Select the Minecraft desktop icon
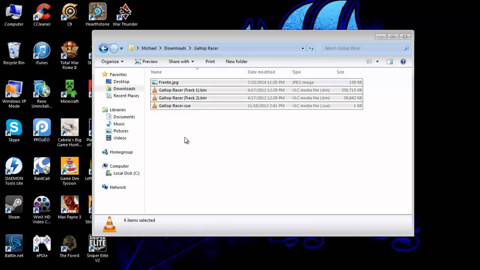Screen dimensions: 480x270 pos(69,92)
